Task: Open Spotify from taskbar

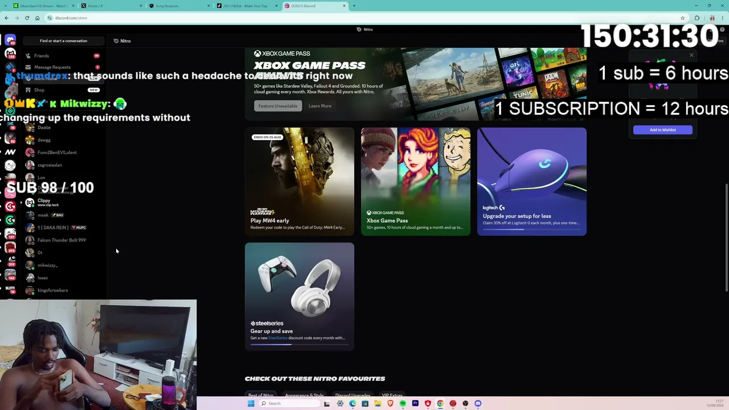Action: coord(403,404)
